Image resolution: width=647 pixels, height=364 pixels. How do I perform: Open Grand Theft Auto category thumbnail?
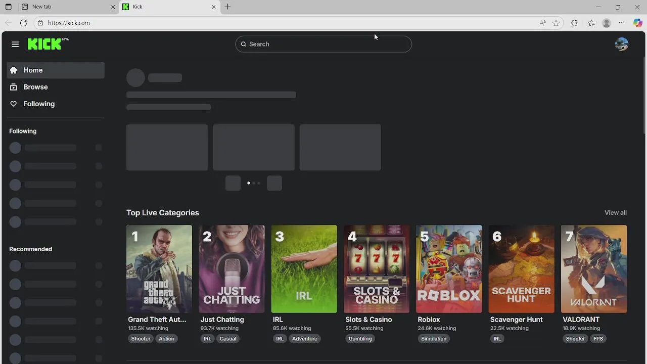pyautogui.click(x=159, y=269)
